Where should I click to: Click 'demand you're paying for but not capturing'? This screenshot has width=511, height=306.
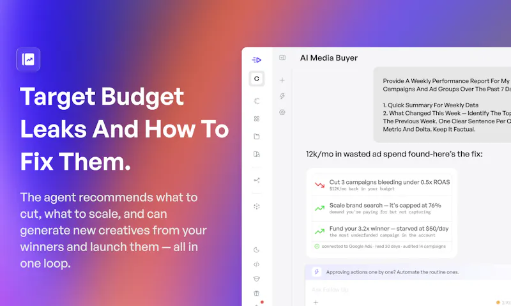[380, 212]
